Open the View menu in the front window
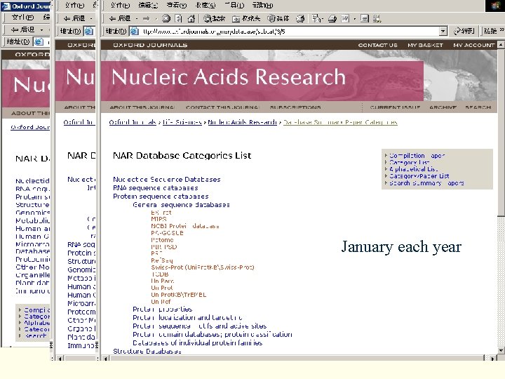505x379 pixels. pos(177,6)
